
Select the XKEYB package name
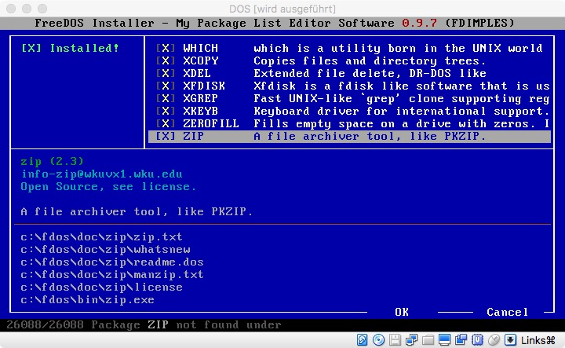(x=200, y=112)
